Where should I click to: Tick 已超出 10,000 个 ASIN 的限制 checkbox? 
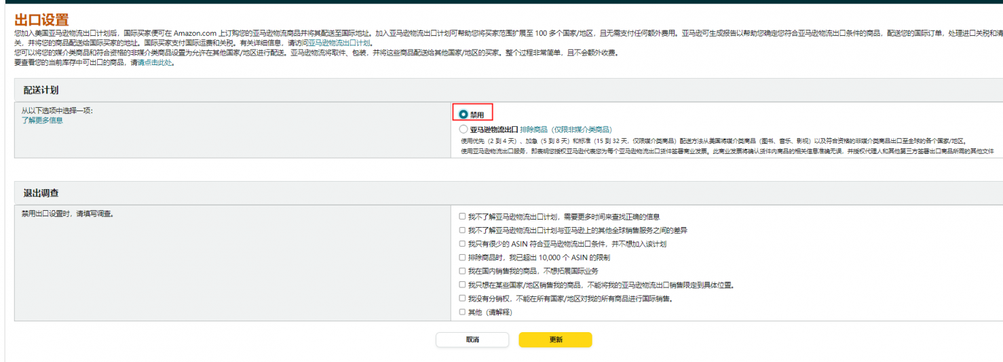click(x=462, y=258)
